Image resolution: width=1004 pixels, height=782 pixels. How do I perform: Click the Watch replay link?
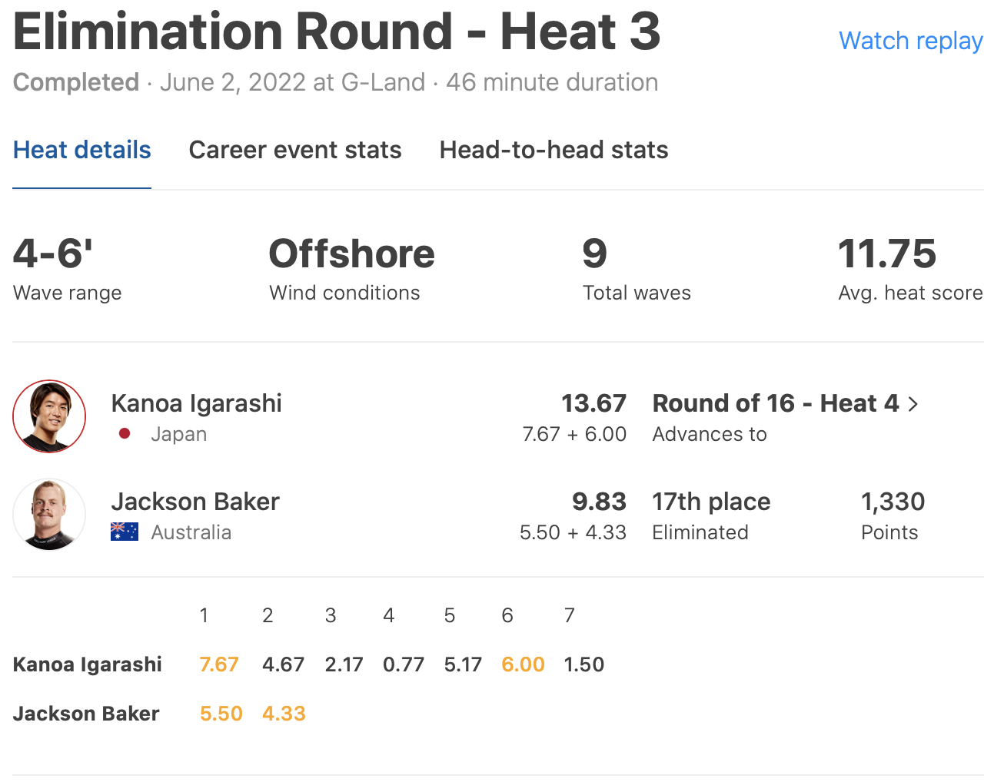pyautogui.click(x=910, y=41)
